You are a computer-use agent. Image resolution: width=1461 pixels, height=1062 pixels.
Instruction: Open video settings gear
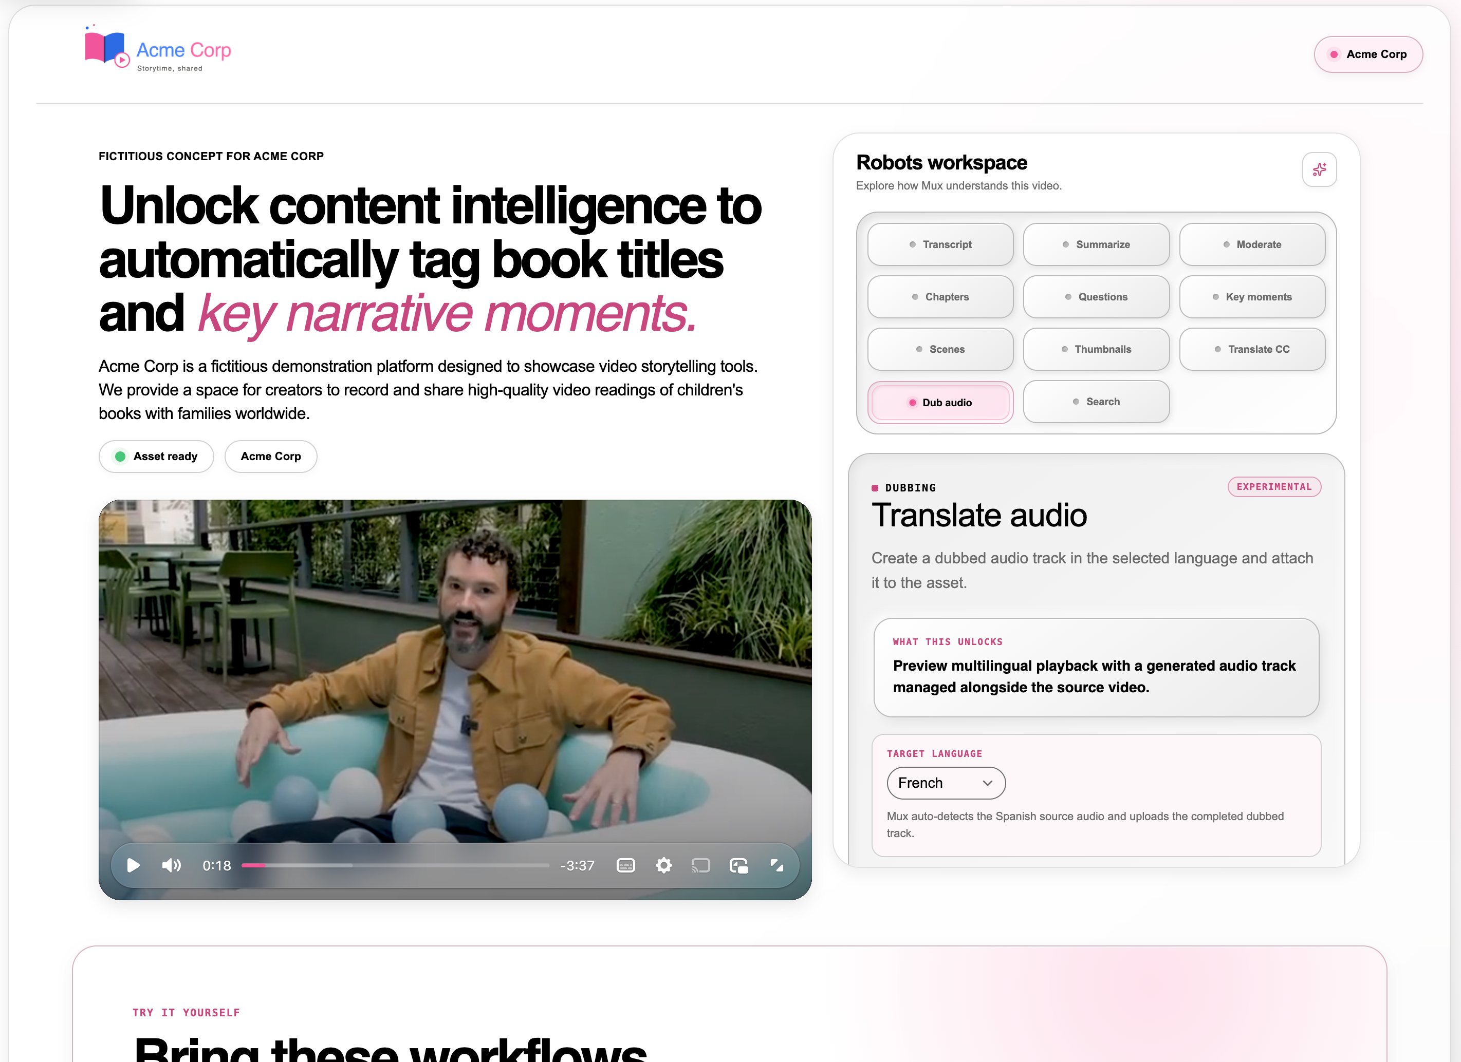tap(663, 865)
